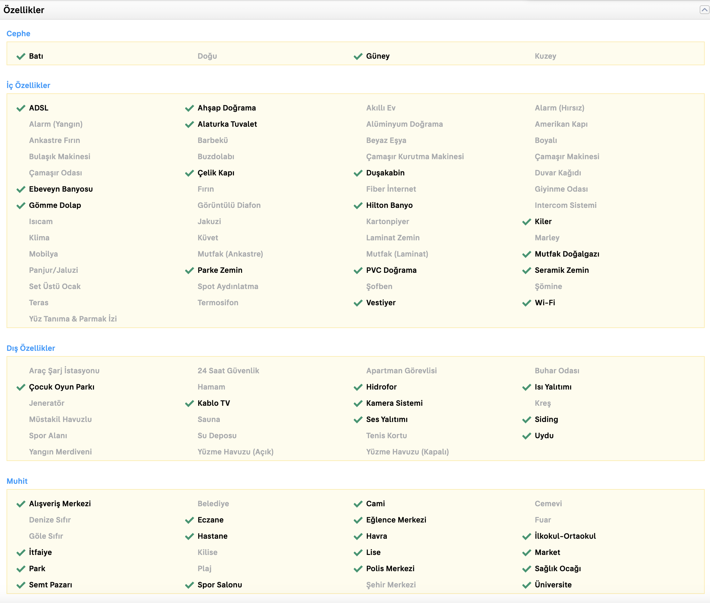Click the Alışveriş Merkezi label
Image resolution: width=710 pixels, height=603 pixels.
coord(60,504)
